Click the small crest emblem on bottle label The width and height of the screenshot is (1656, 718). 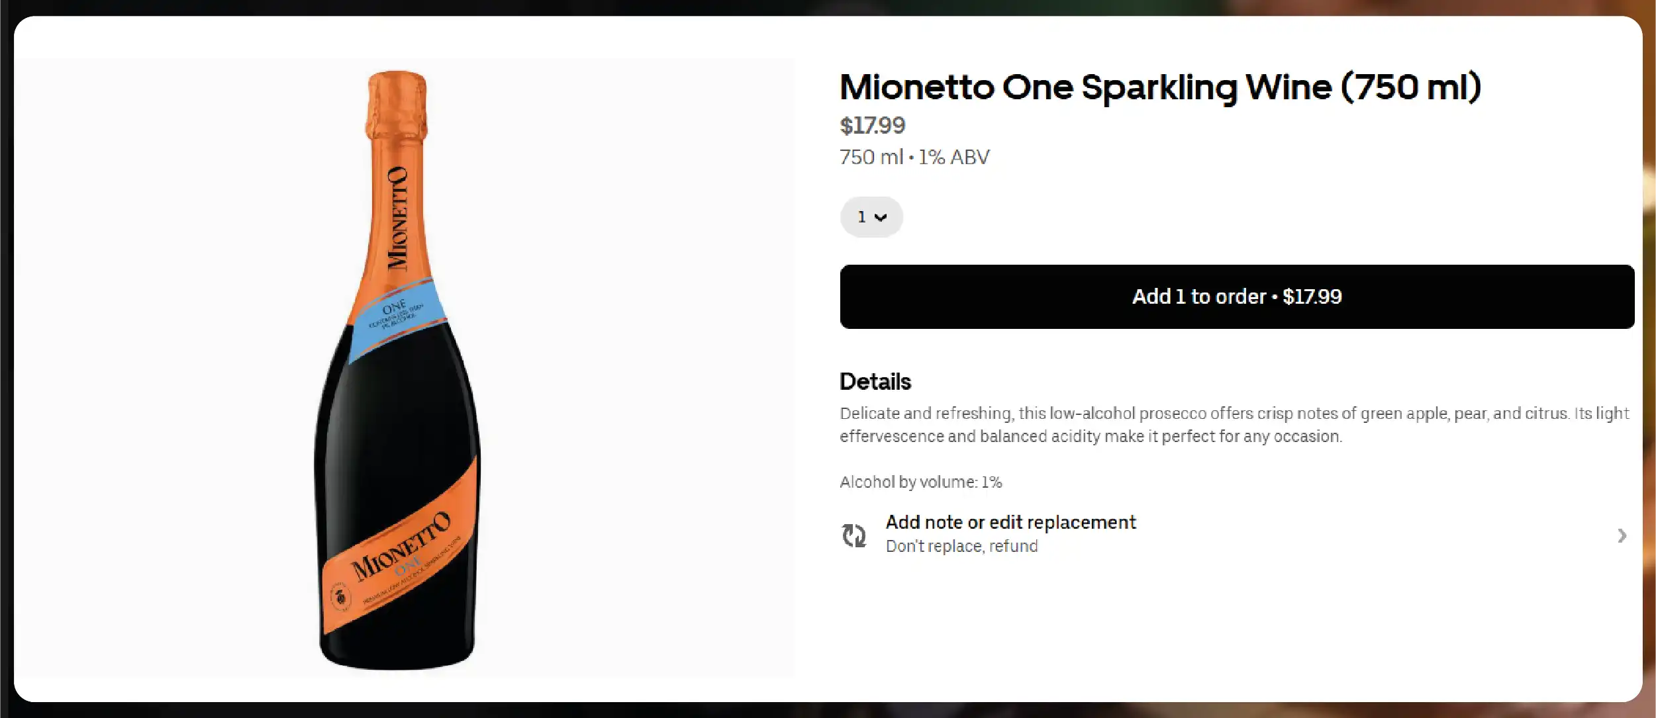[x=341, y=597]
